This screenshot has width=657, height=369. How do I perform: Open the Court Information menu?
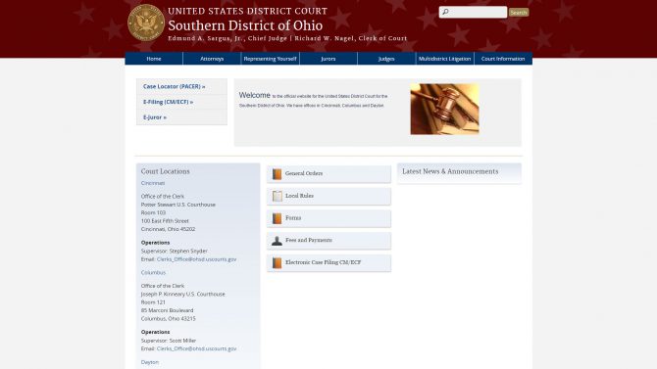tap(503, 59)
